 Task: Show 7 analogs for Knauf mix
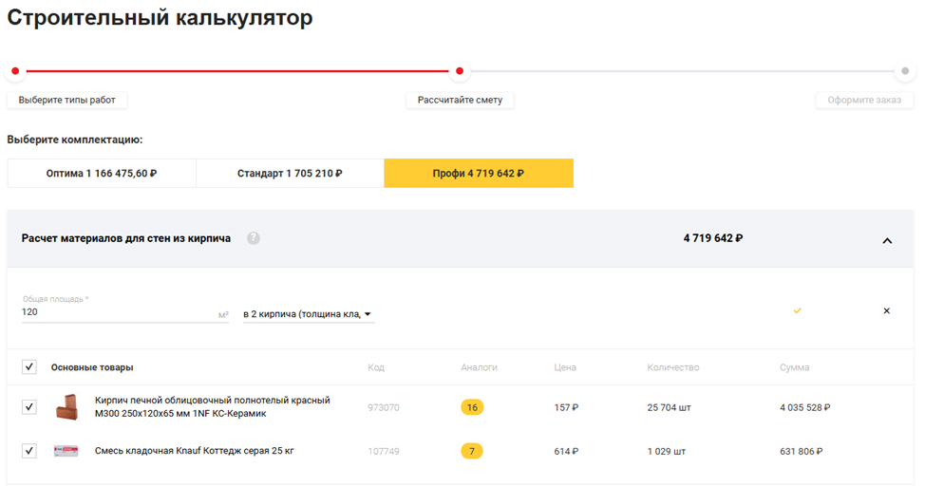pos(472,451)
